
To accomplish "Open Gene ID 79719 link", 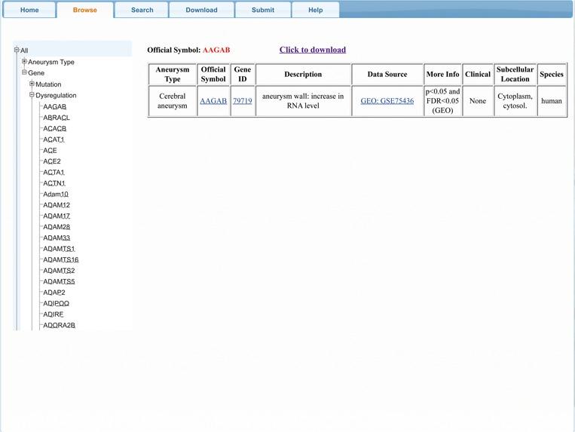I will click(242, 101).
